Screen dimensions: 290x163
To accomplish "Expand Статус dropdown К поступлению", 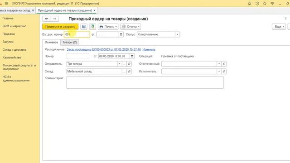I will (x=177, y=34).
